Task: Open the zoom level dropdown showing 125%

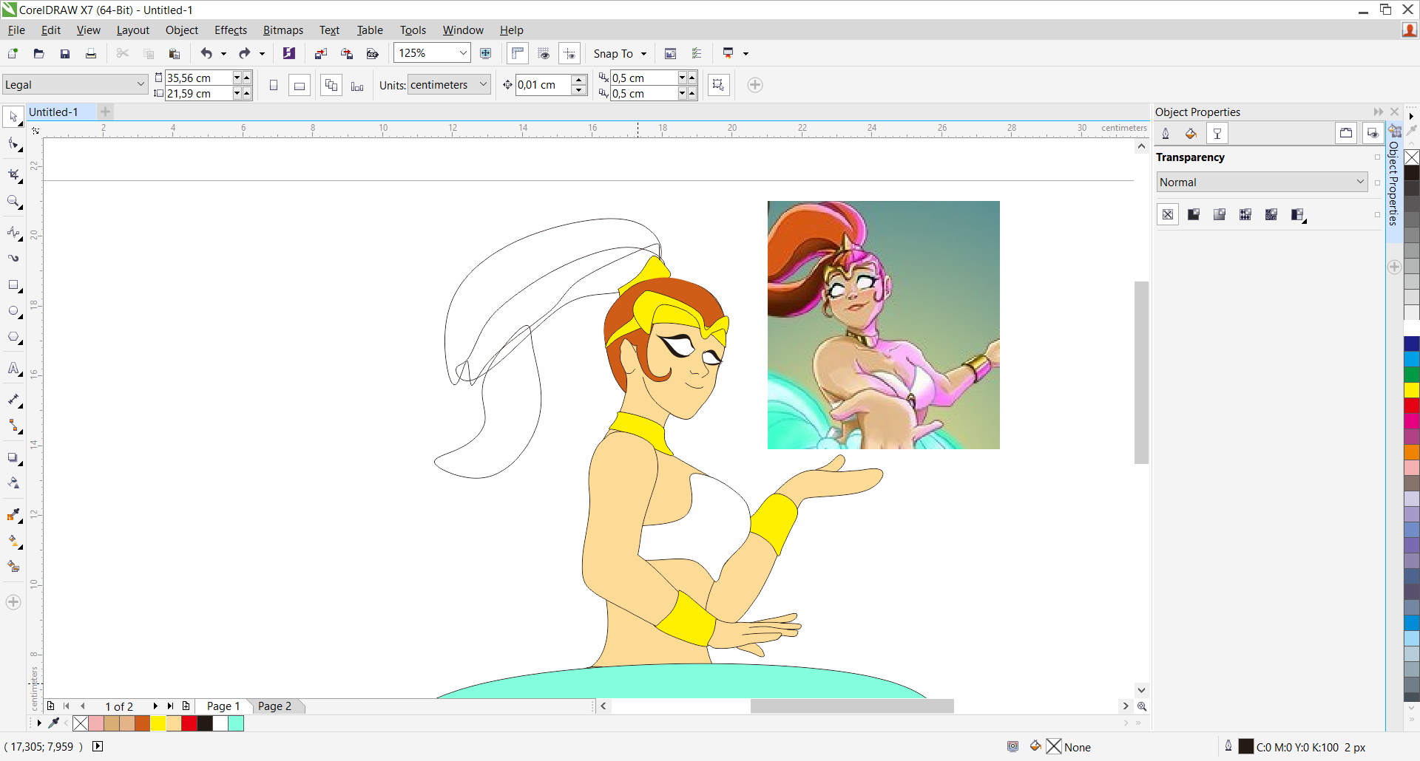Action: click(463, 53)
